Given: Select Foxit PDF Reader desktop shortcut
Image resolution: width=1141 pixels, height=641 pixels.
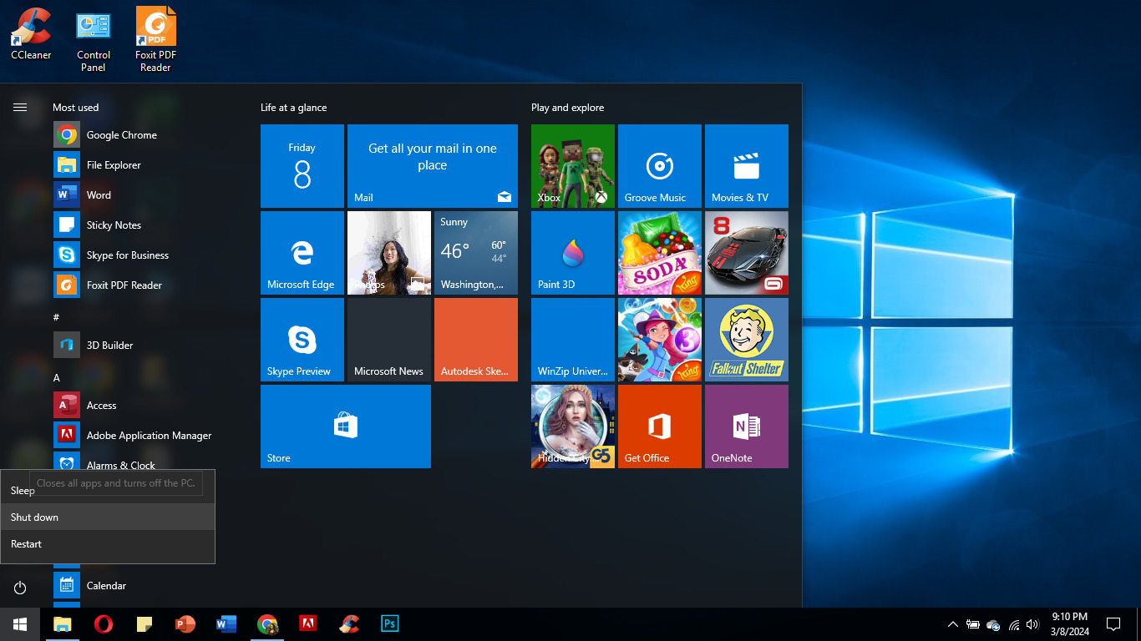Looking at the screenshot, I should coord(155,41).
